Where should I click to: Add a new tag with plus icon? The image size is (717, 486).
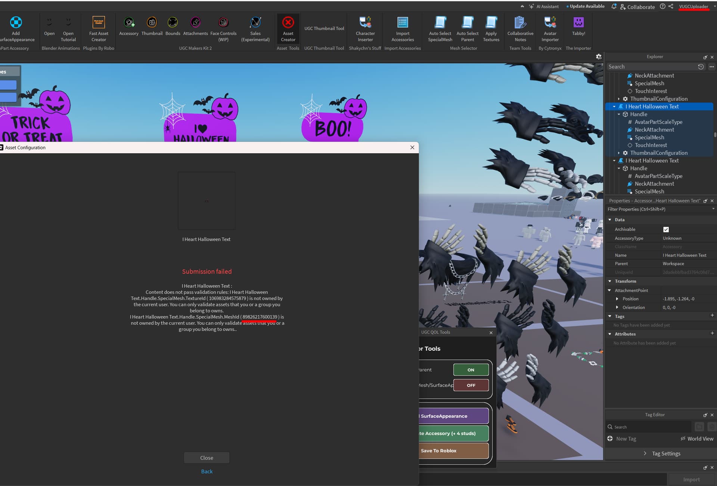pos(610,439)
